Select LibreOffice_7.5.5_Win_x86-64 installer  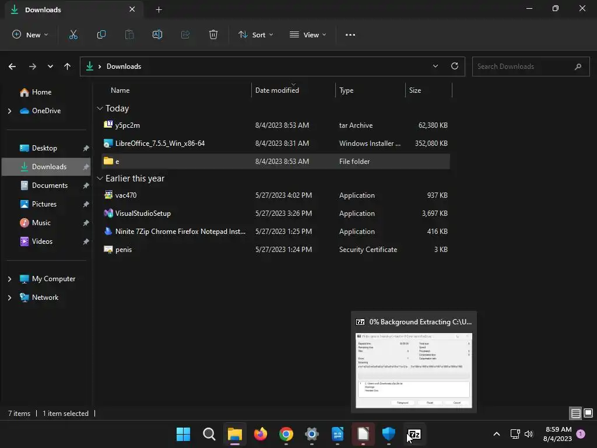click(x=276, y=143)
